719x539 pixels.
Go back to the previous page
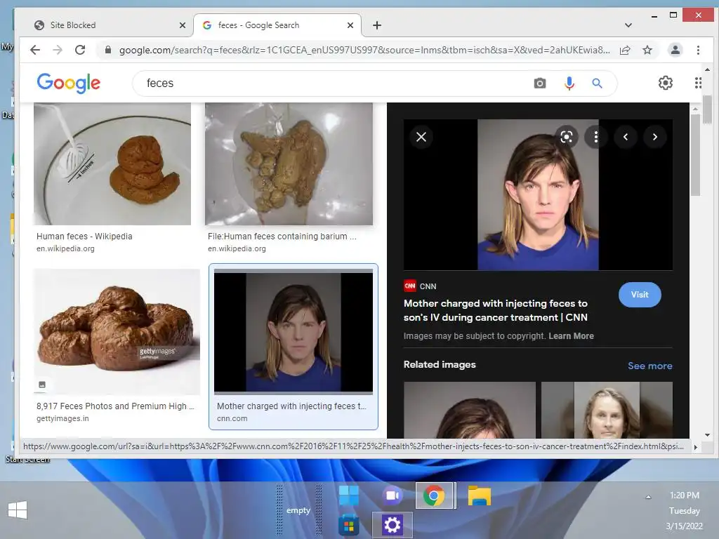point(35,50)
